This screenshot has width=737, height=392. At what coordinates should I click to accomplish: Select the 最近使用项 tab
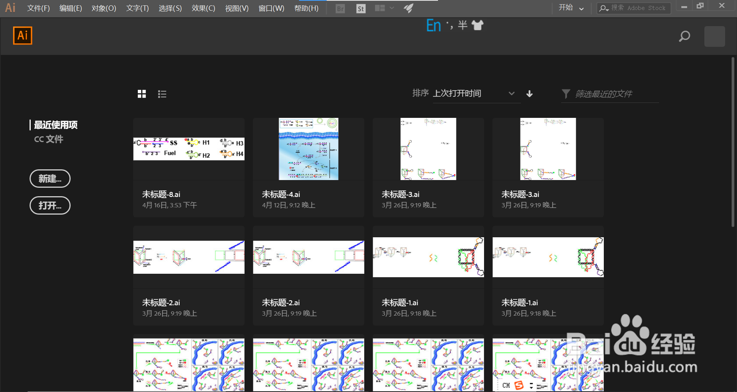point(56,125)
